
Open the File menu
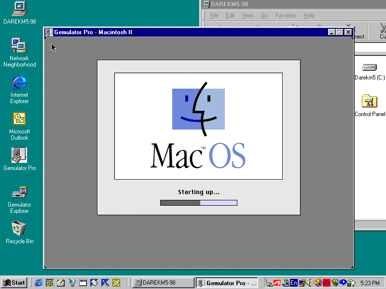[x=214, y=15]
